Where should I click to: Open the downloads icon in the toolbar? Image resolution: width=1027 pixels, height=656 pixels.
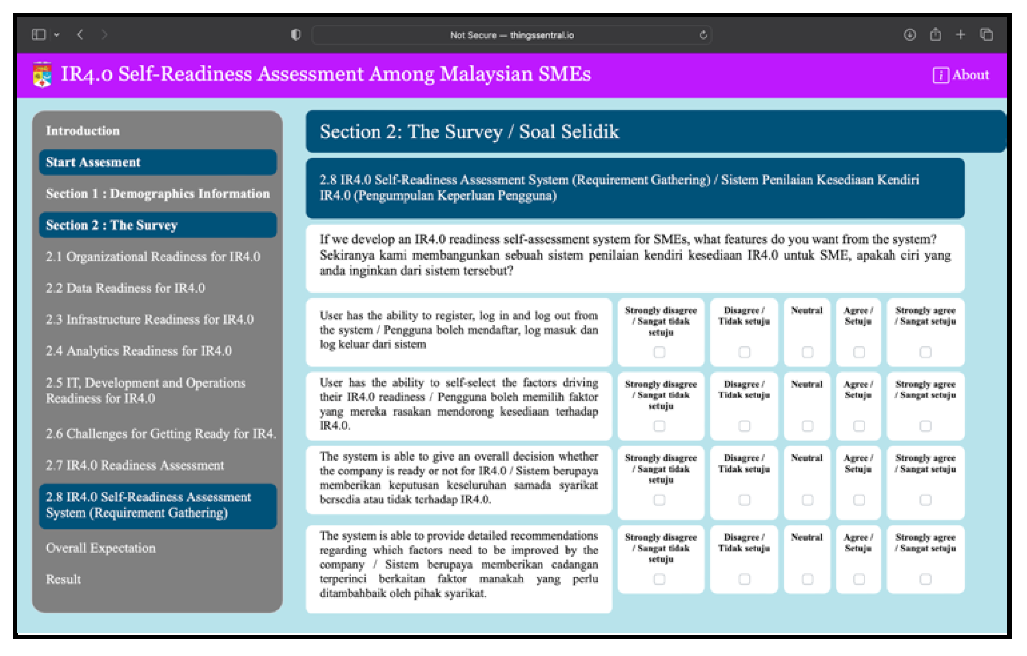[909, 35]
